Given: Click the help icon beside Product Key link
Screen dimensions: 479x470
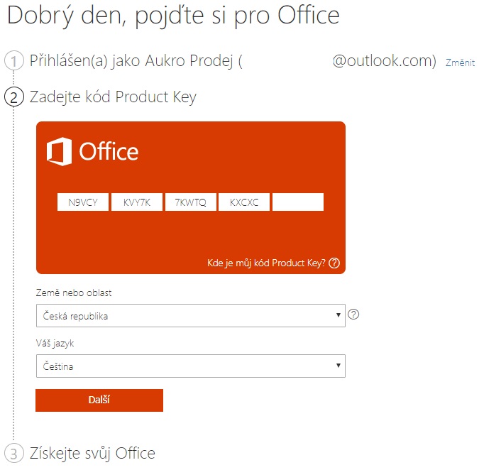Looking at the screenshot, I should coord(334,263).
